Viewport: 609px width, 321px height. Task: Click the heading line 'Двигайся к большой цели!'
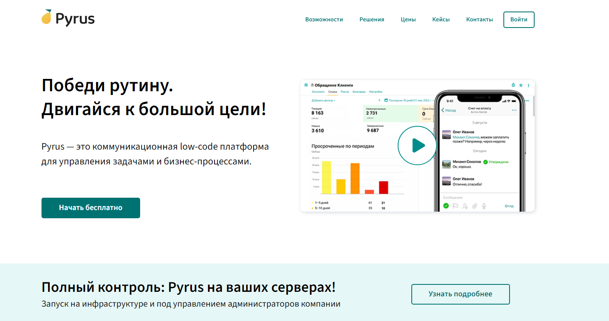tap(154, 110)
